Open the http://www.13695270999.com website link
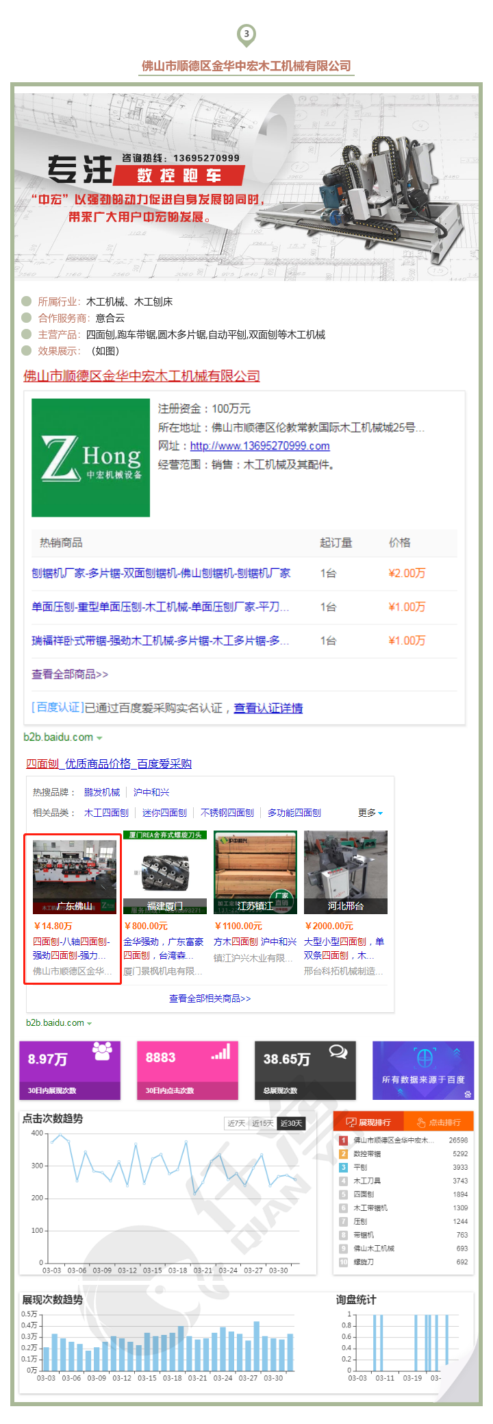This screenshot has width=493, height=1424. click(x=260, y=446)
